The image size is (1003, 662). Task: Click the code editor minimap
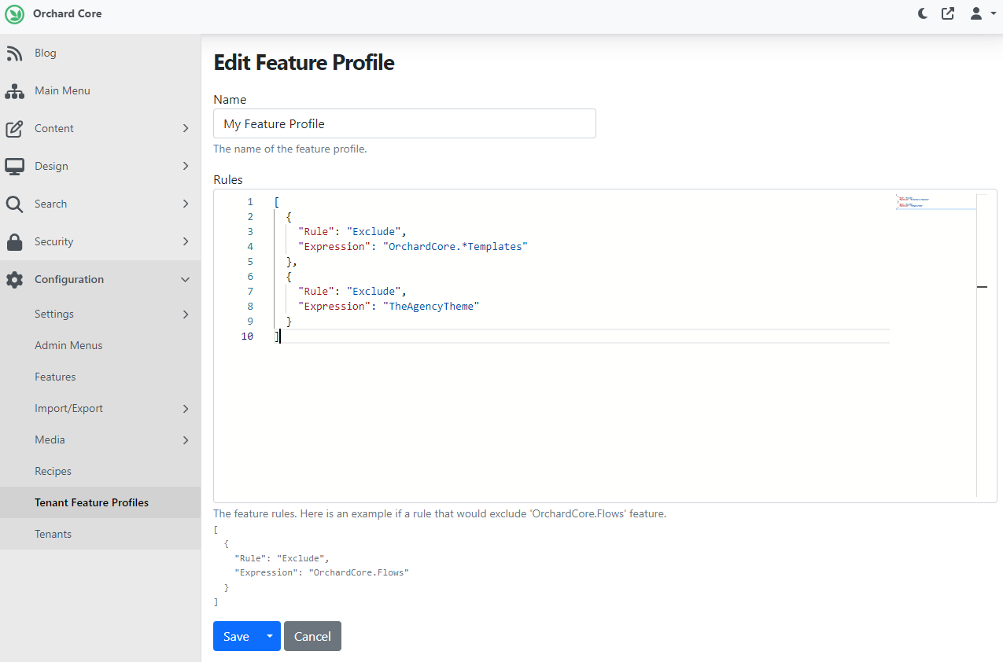click(936, 202)
